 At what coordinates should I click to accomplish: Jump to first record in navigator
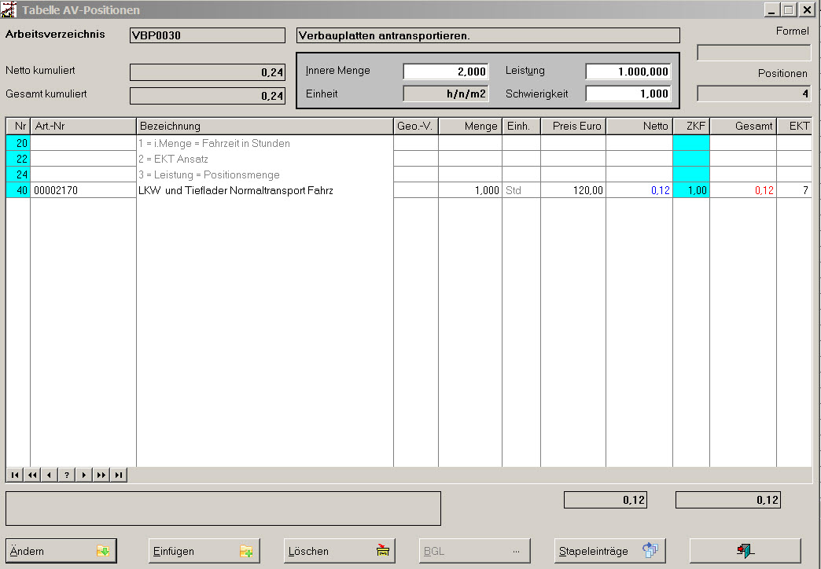tap(14, 475)
